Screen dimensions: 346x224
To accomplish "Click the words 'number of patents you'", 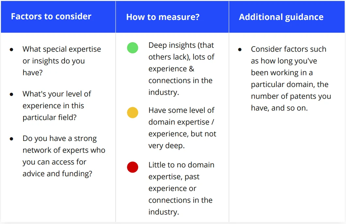I will tap(291, 96).
